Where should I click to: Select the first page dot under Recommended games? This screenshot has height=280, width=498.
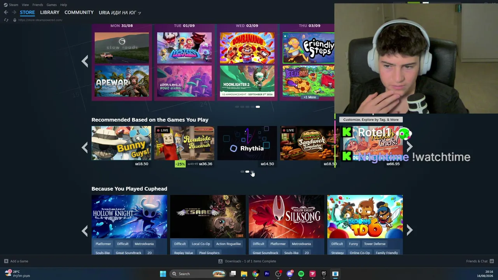tap(242, 171)
